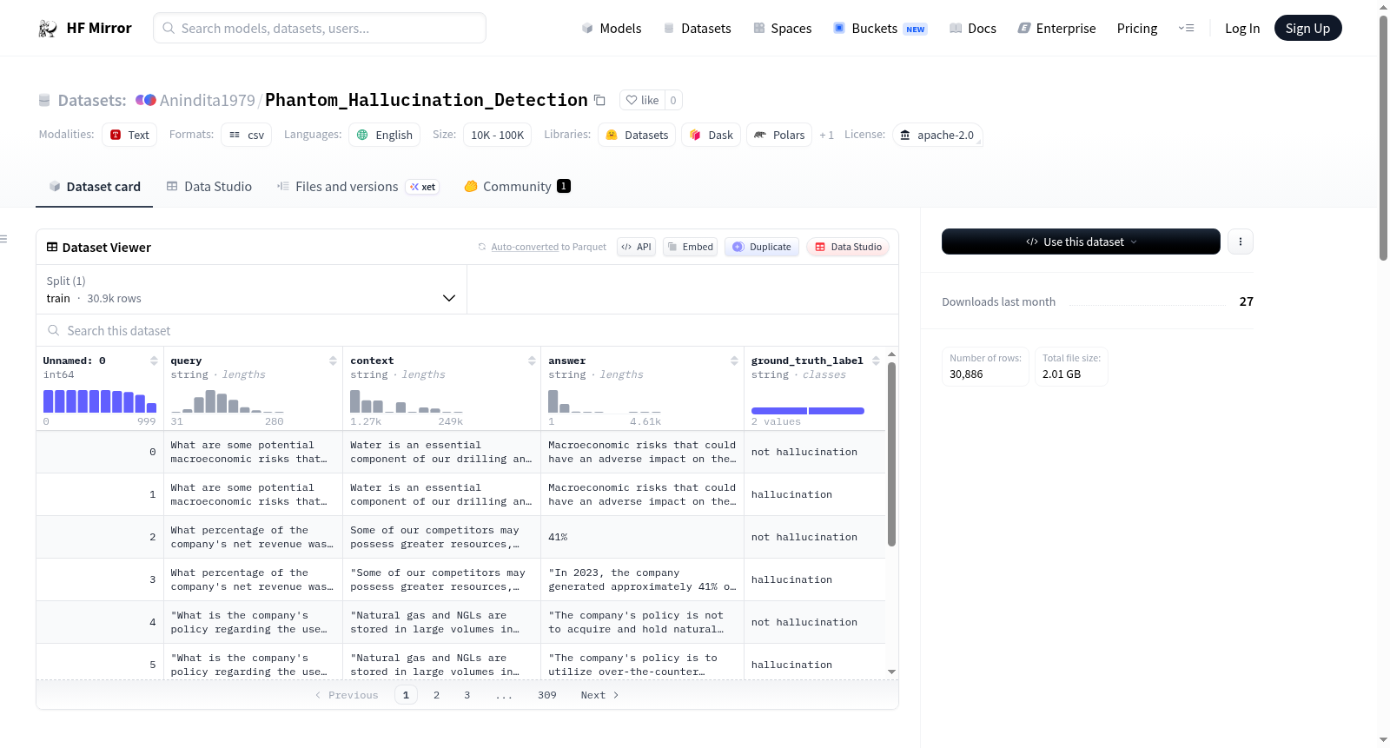The width and height of the screenshot is (1390, 748).
Task: Open the Pricing page
Action: (1137, 29)
